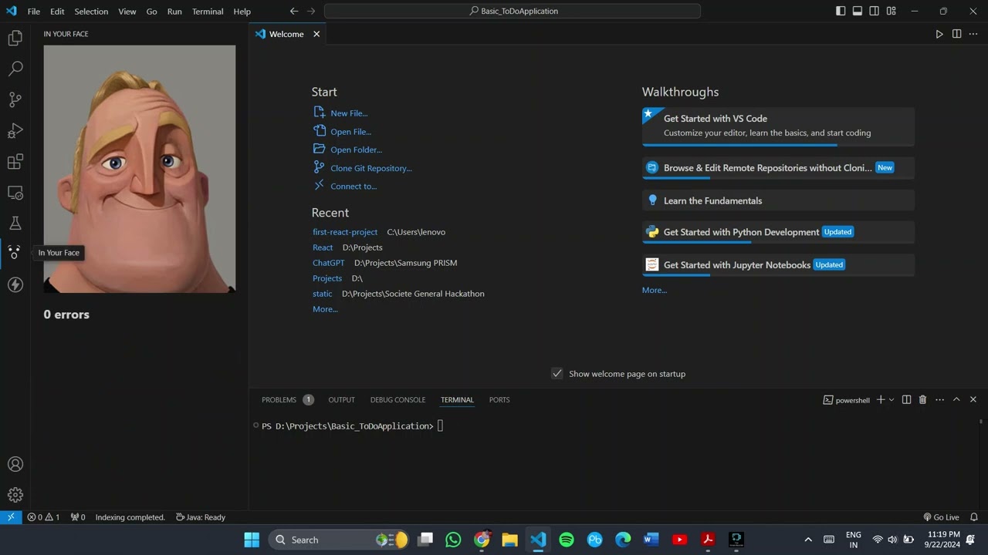
Task: Click the Connect to link
Action: [x=345, y=186]
